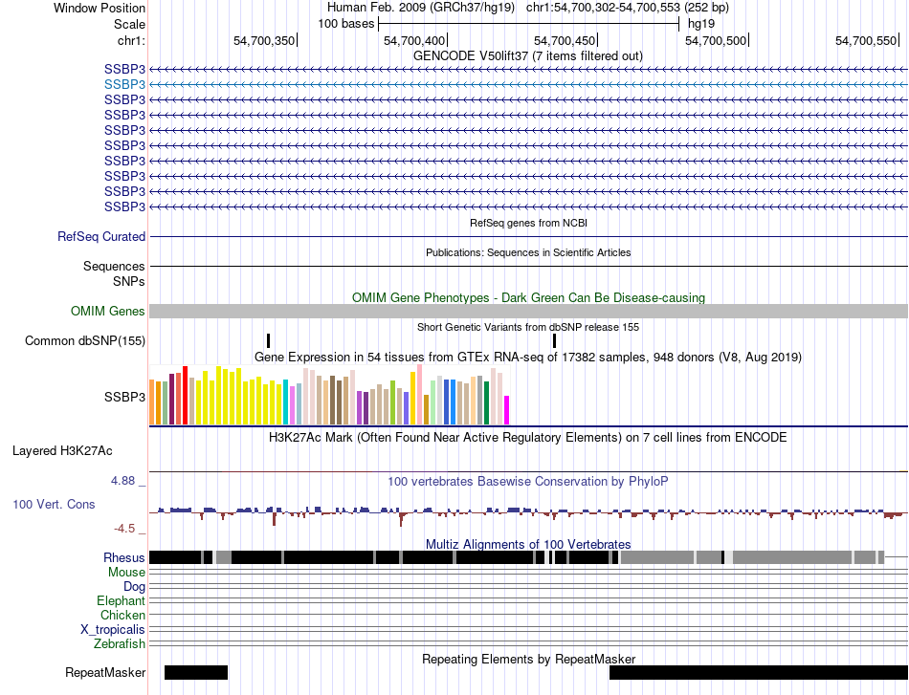The width and height of the screenshot is (909, 695).
Task: Click the chr1: ruler label
Action: tap(131, 40)
